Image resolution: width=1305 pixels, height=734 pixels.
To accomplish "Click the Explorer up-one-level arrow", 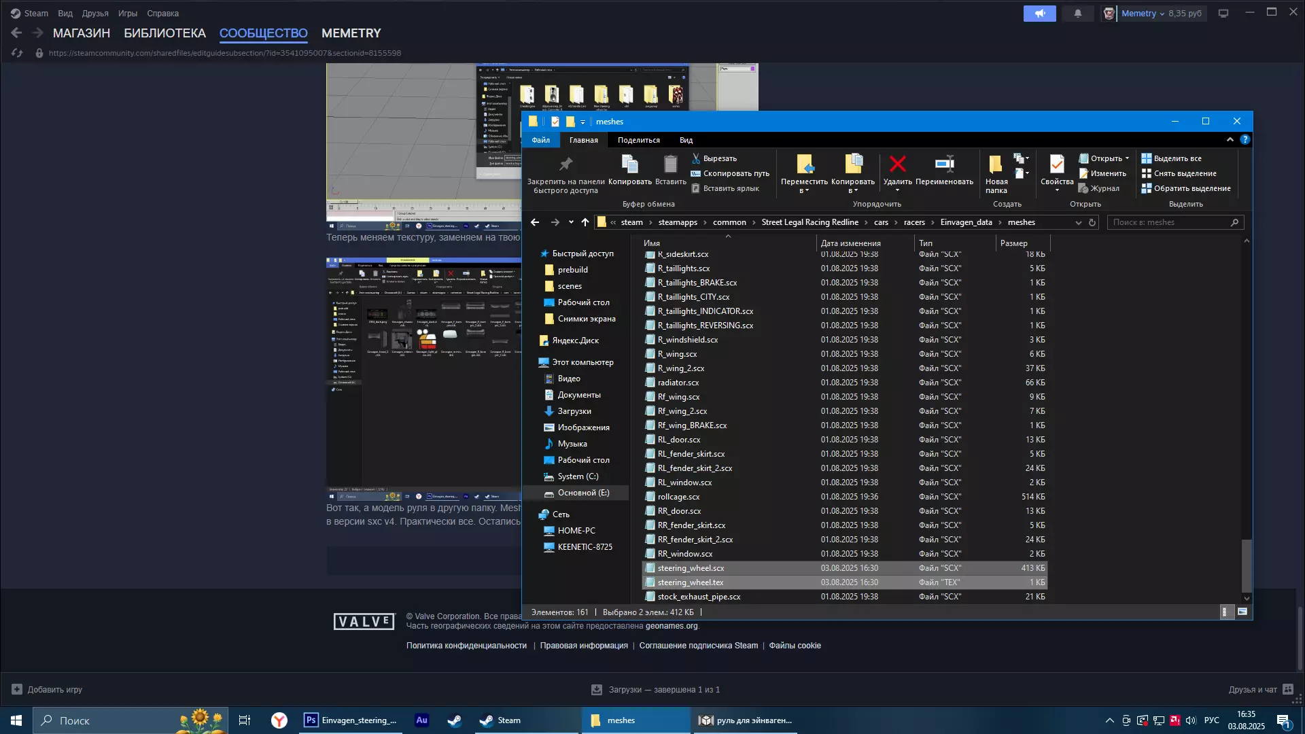I will click(x=585, y=222).
